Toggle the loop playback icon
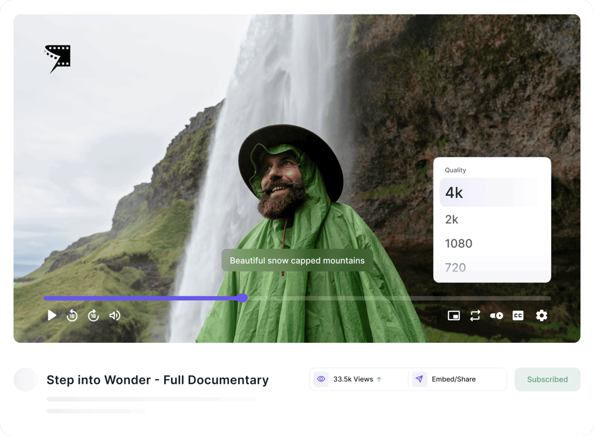The height and width of the screenshot is (436, 594). point(475,316)
